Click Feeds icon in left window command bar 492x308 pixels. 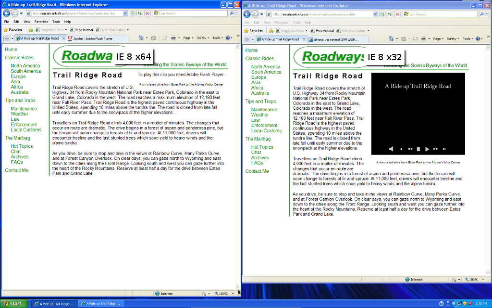point(153,38)
